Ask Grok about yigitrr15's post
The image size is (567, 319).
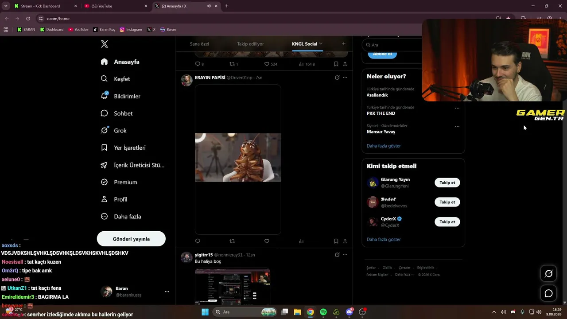[x=337, y=255]
